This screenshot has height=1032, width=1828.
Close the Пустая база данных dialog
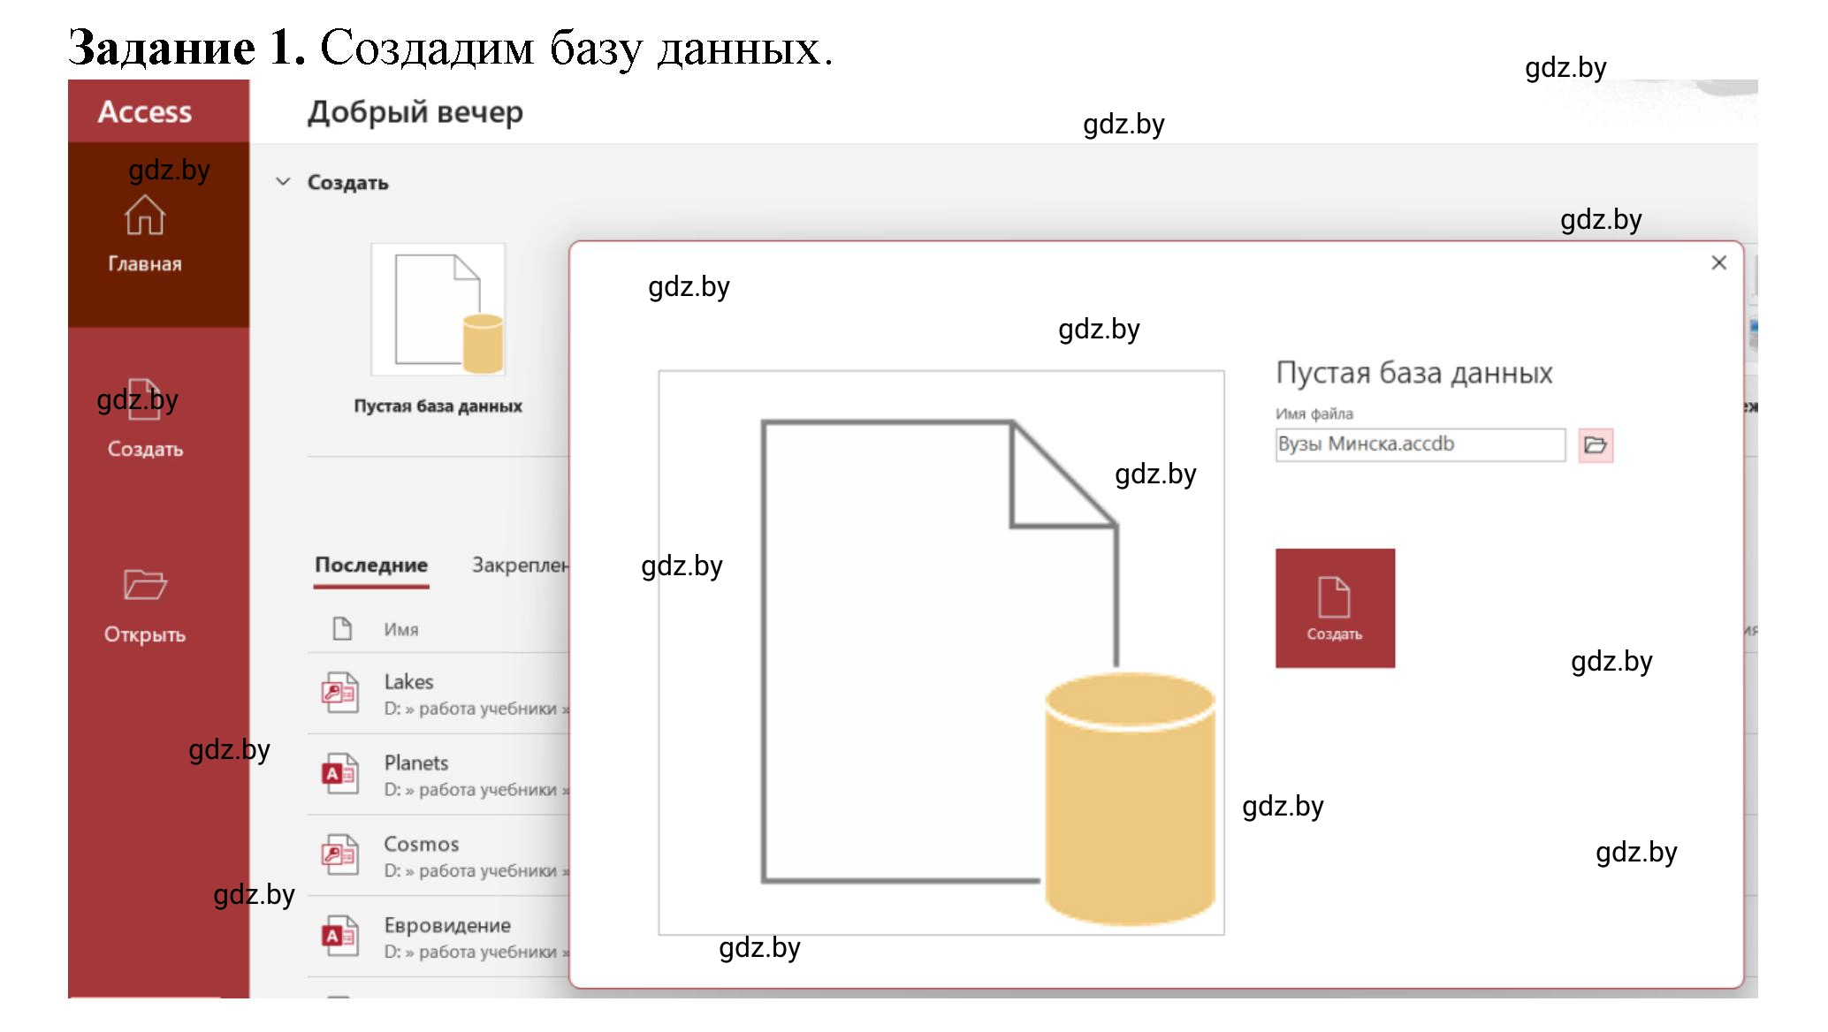[x=1720, y=262]
